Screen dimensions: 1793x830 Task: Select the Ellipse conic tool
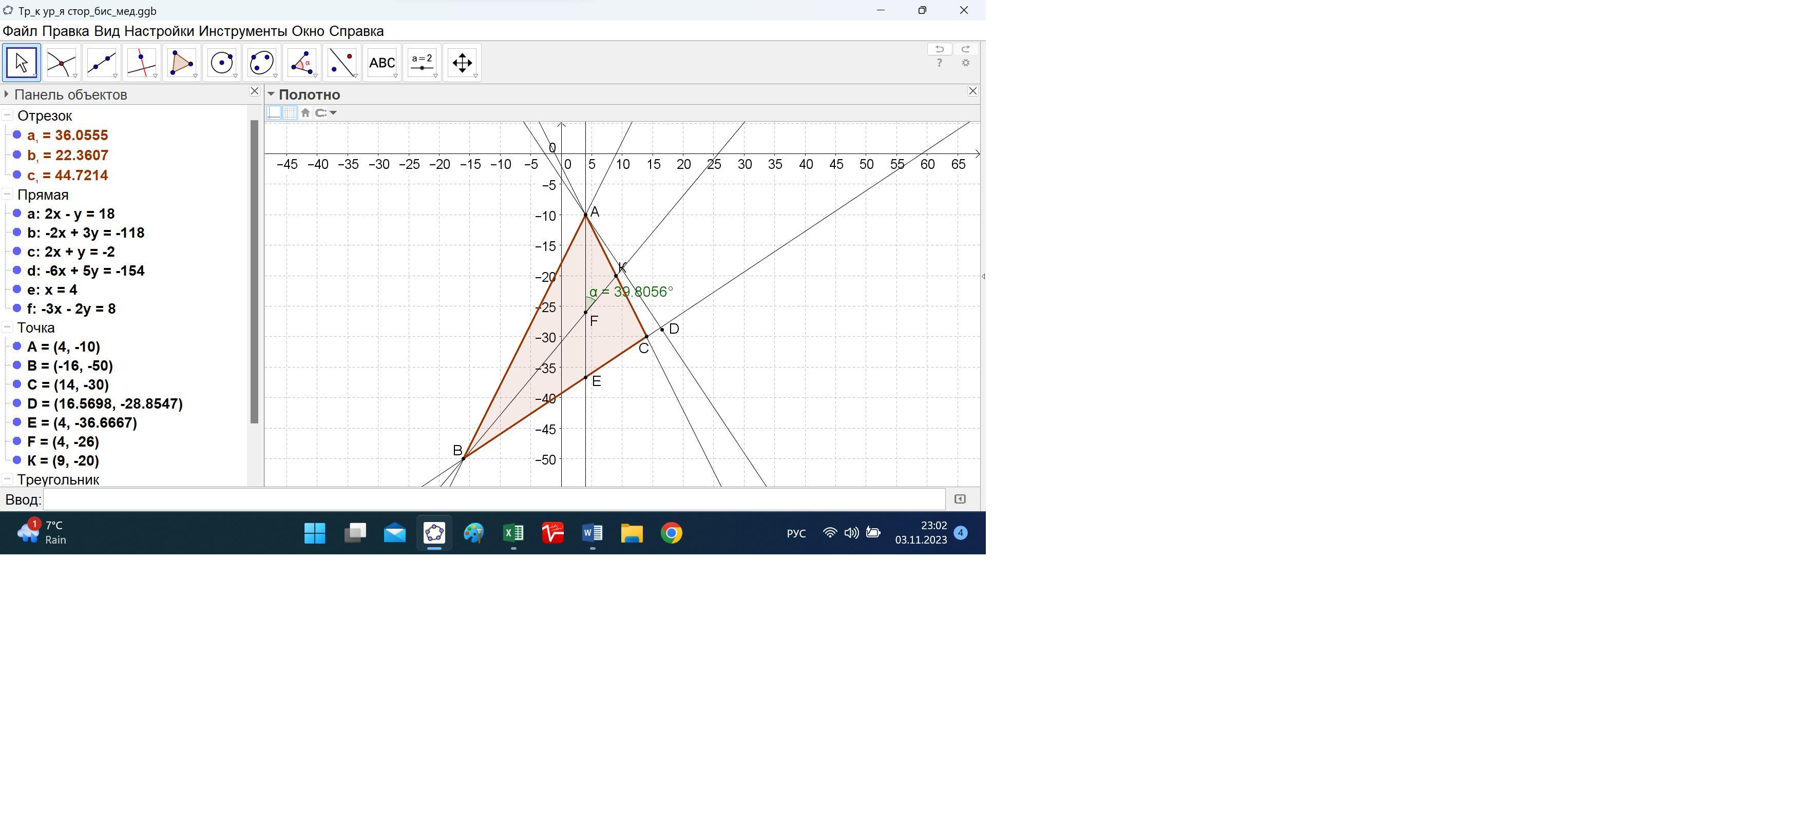click(x=262, y=63)
